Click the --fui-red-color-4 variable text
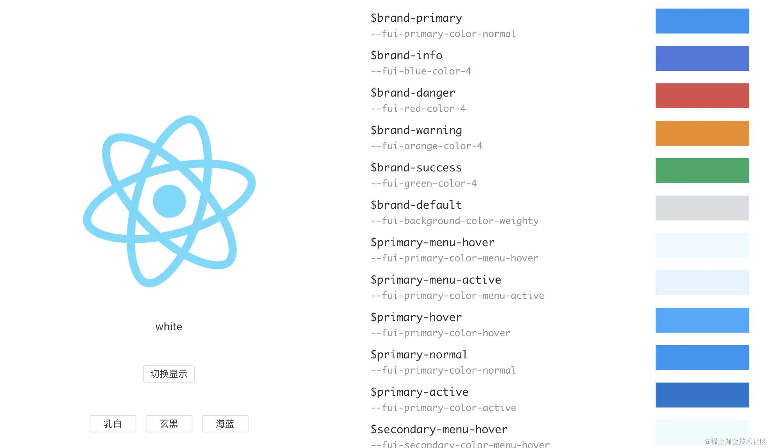Viewport: 769px width, 448px height. 418,108
